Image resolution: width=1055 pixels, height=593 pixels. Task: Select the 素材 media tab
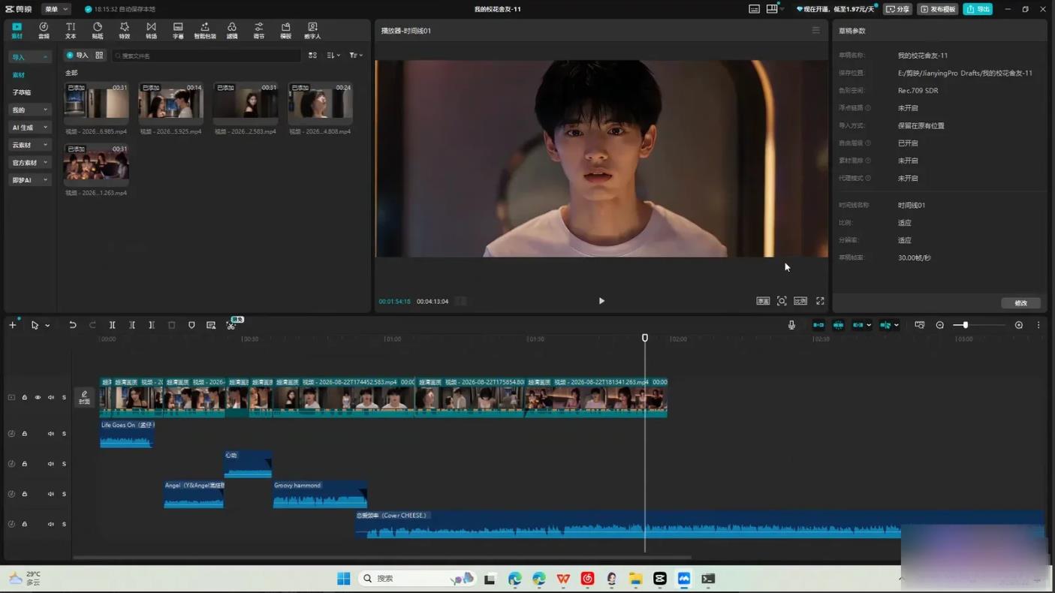click(x=17, y=30)
